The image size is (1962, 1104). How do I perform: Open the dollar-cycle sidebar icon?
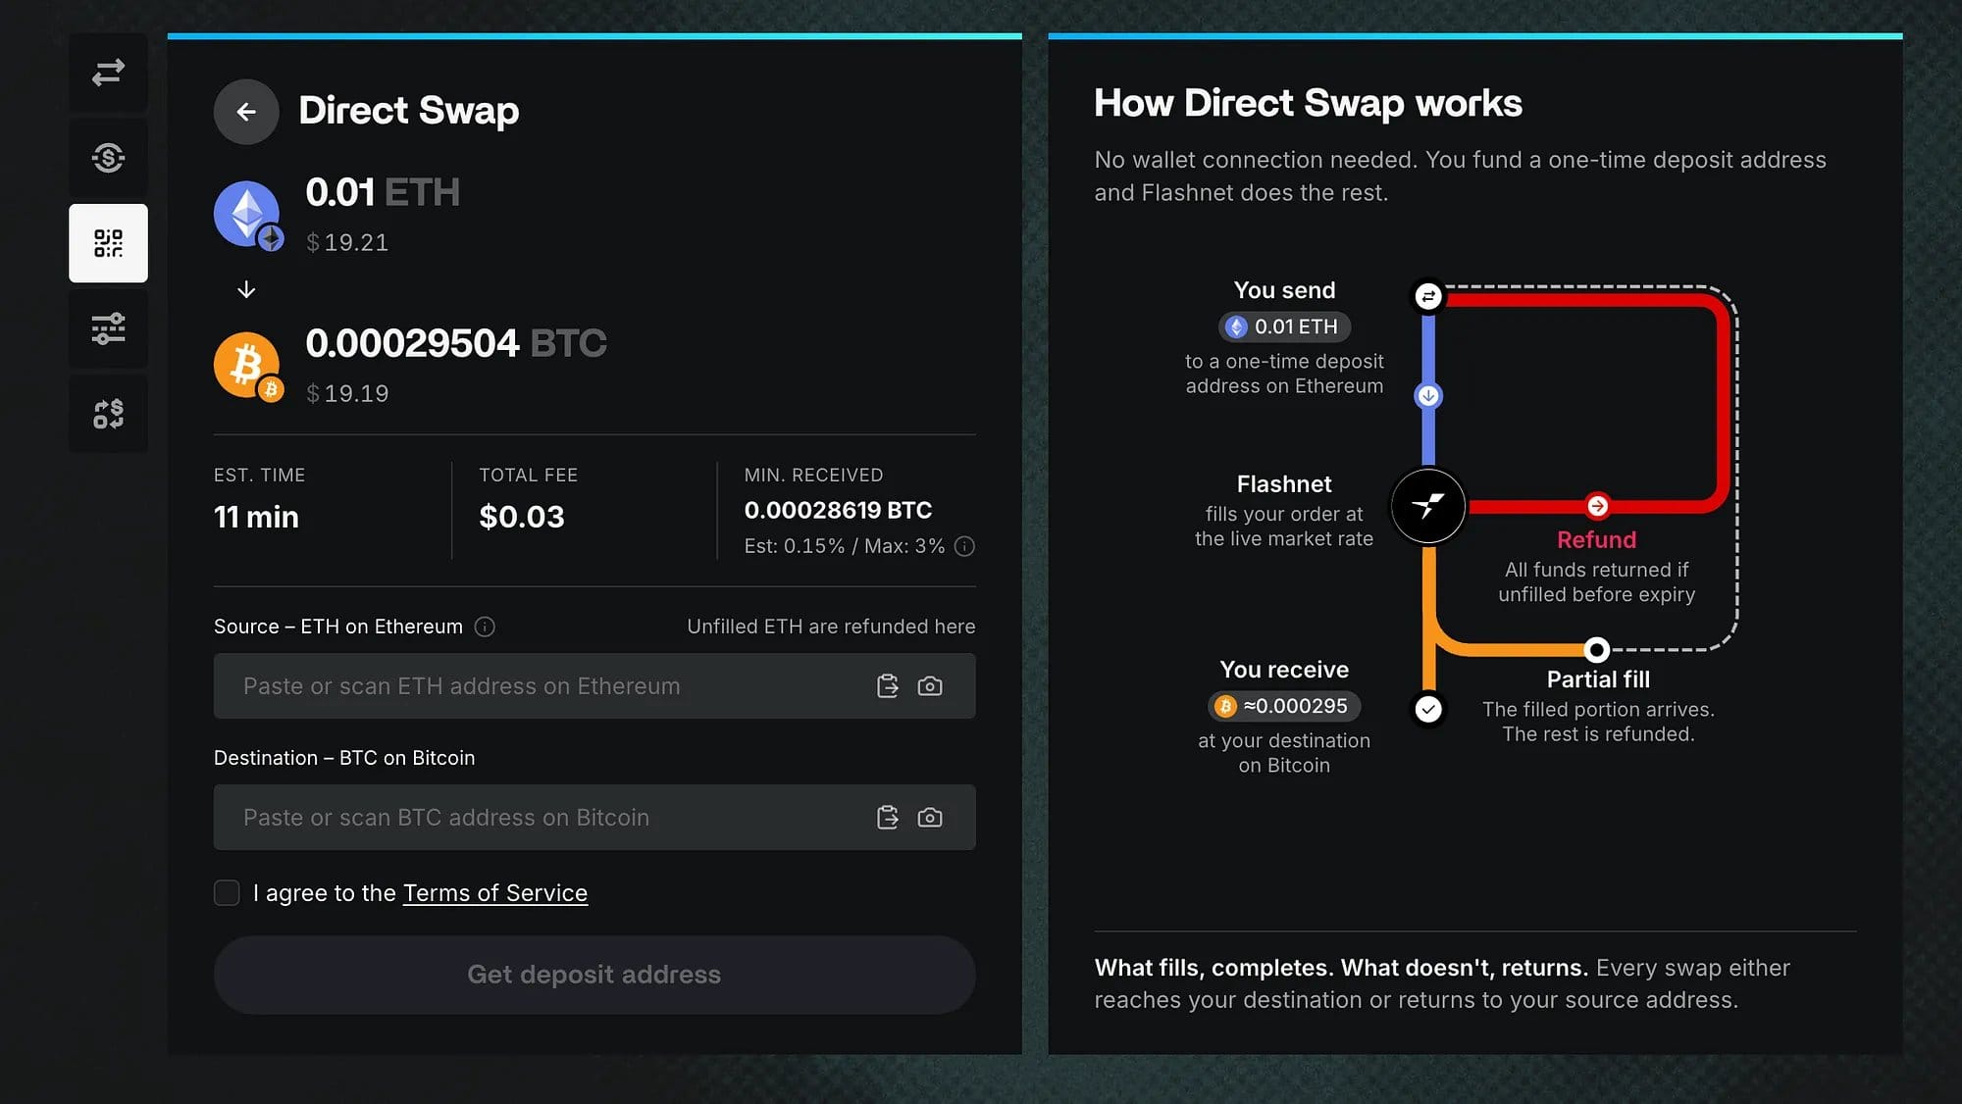click(x=108, y=158)
